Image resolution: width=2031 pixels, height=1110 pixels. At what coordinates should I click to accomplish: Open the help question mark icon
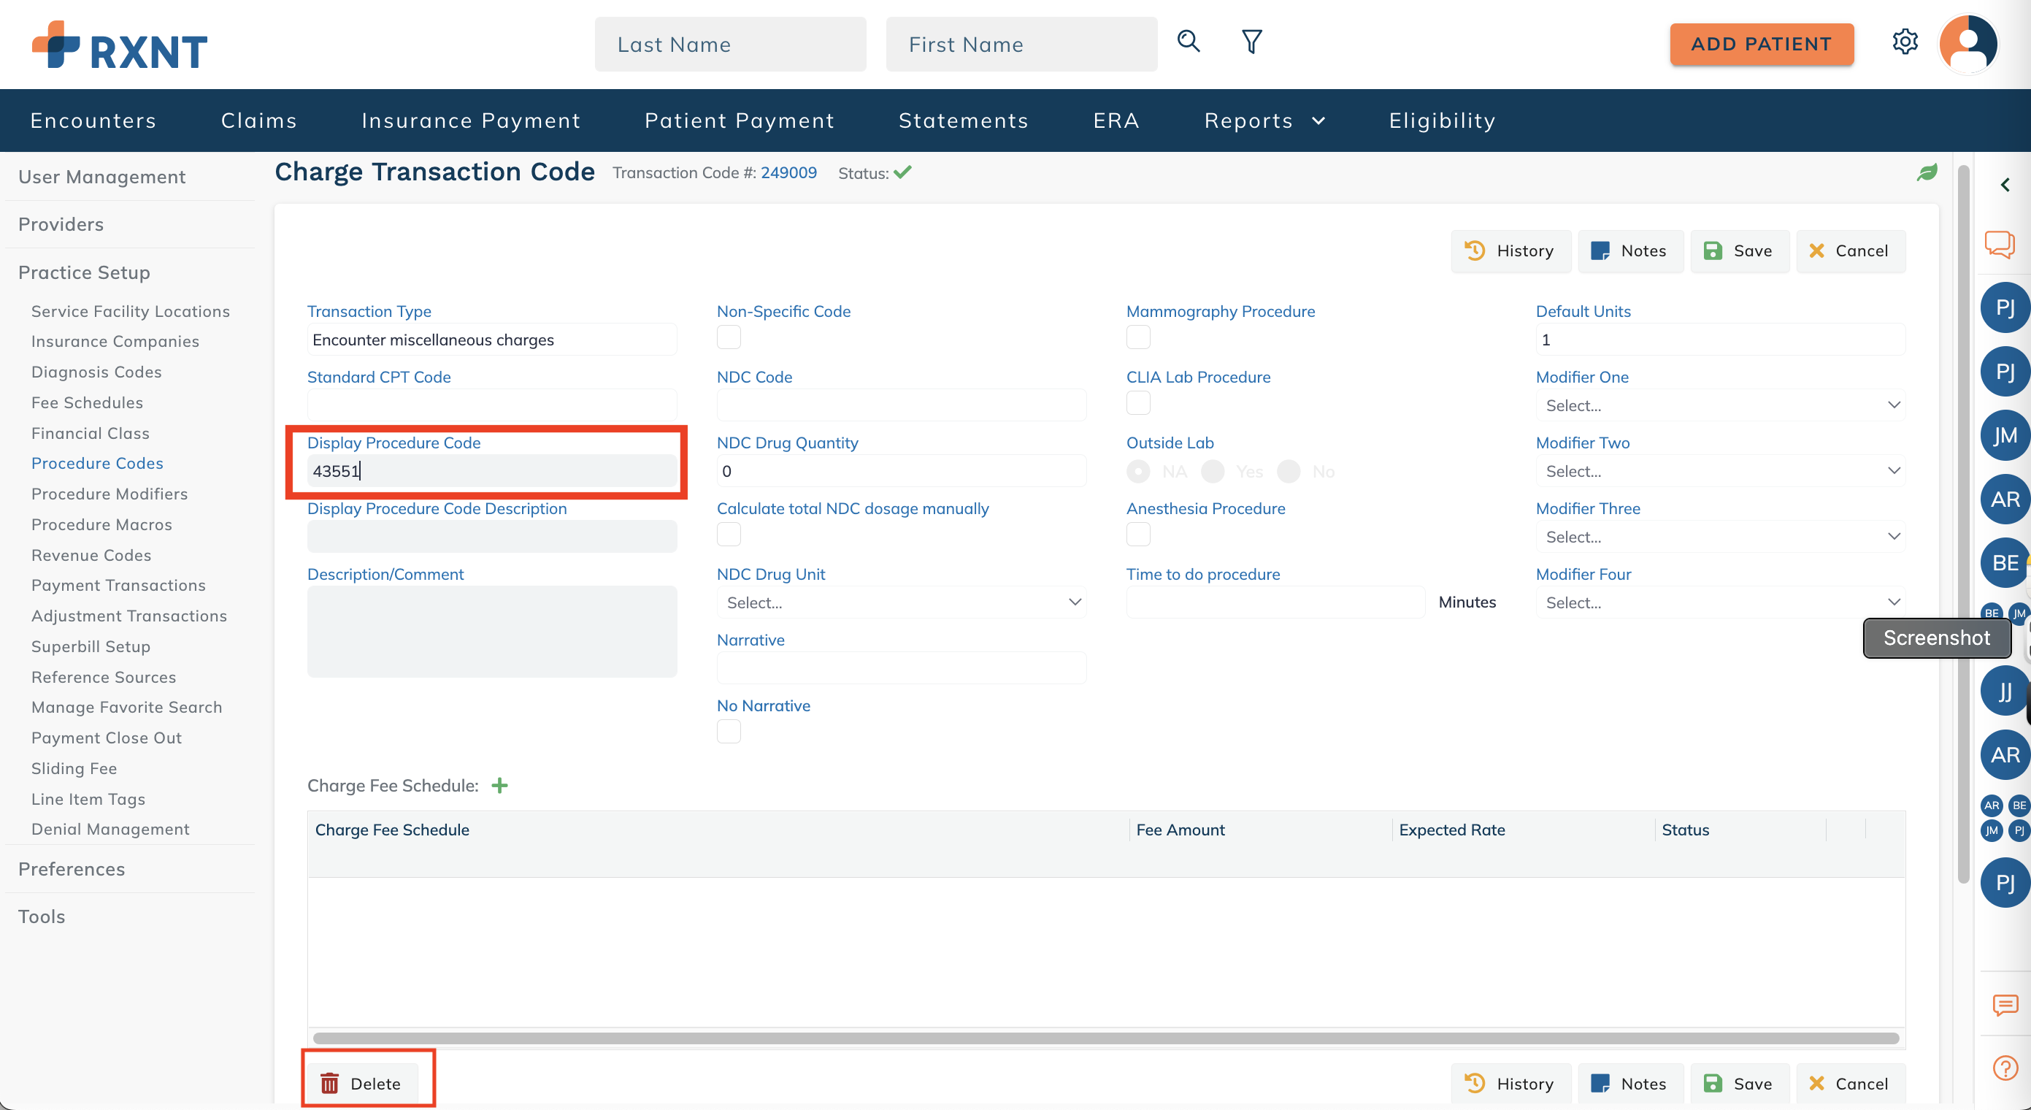tap(2005, 1068)
